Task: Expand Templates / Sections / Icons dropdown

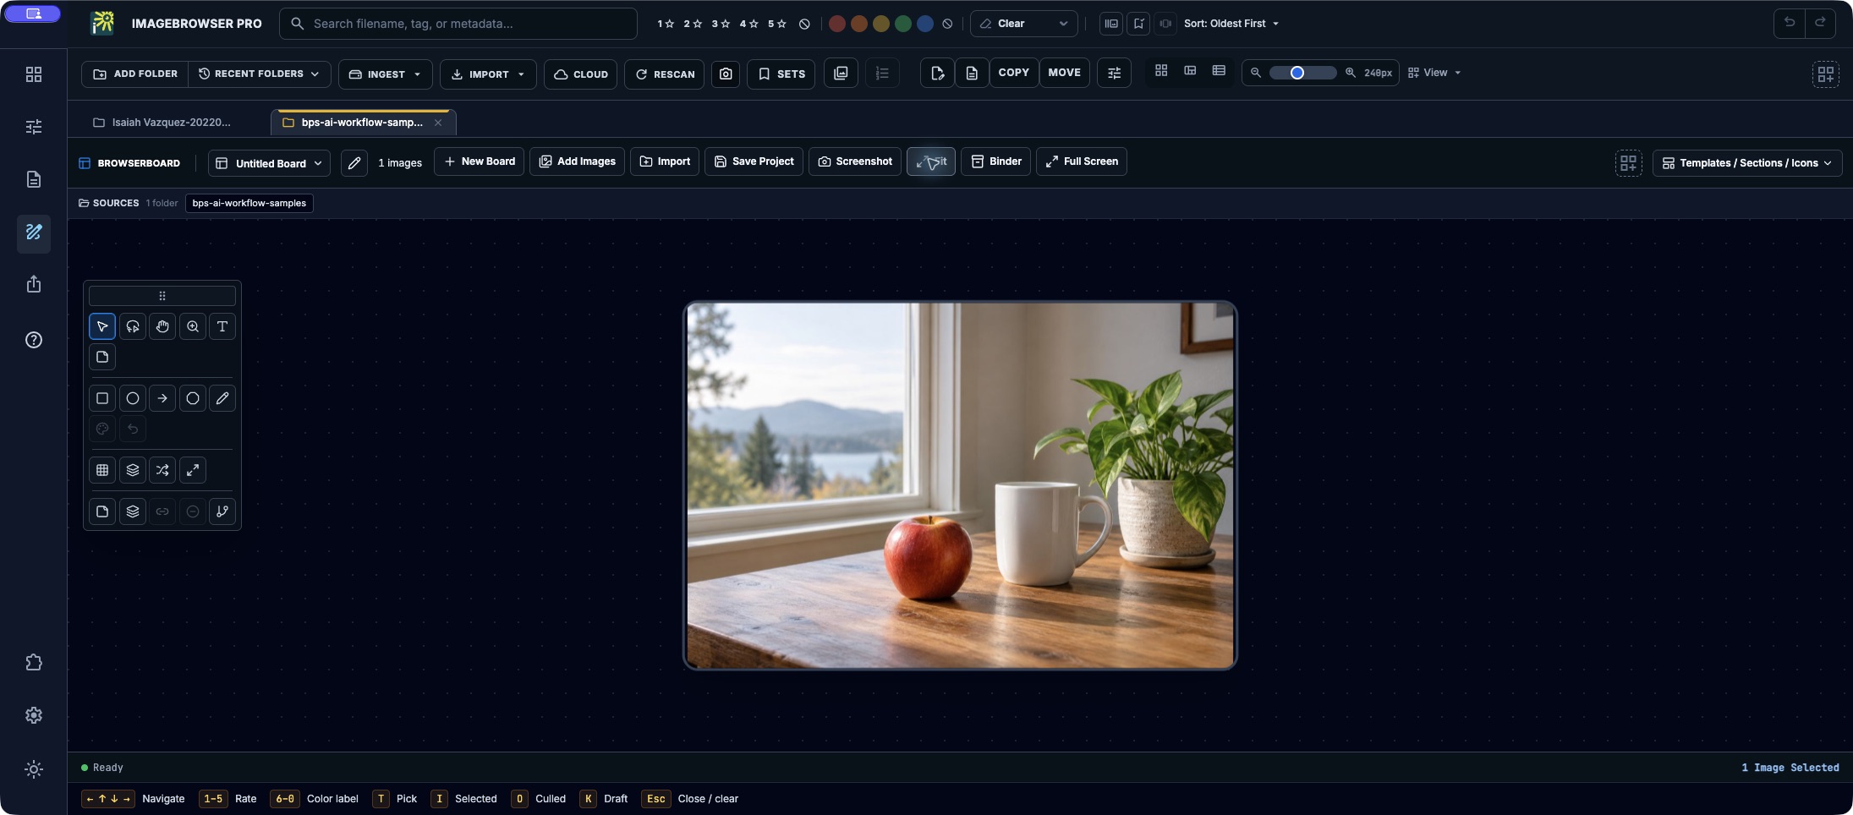Action: pos(1747,162)
